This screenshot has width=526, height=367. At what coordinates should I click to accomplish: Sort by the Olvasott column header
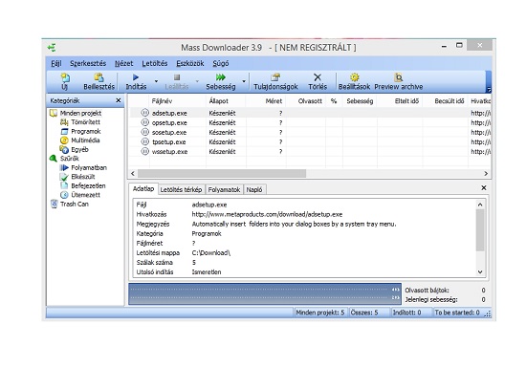(306, 101)
